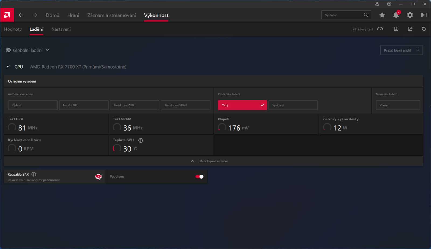Select Přetaktovat VRAM option
Viewport: 431px width, 249px height.
pyautogui.click(x=185, y=105)
